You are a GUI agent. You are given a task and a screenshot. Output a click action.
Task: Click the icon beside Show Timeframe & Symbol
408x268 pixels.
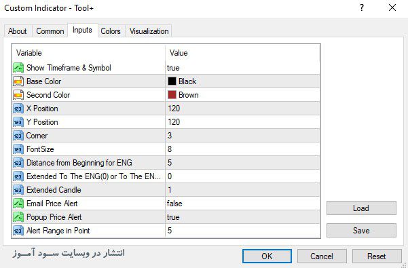click(x=18, y=68)
